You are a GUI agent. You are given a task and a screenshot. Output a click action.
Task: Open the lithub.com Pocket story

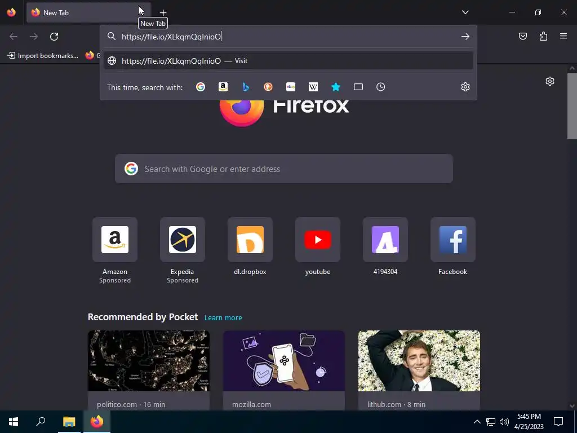pyautogui.click(x=419, y=370)
